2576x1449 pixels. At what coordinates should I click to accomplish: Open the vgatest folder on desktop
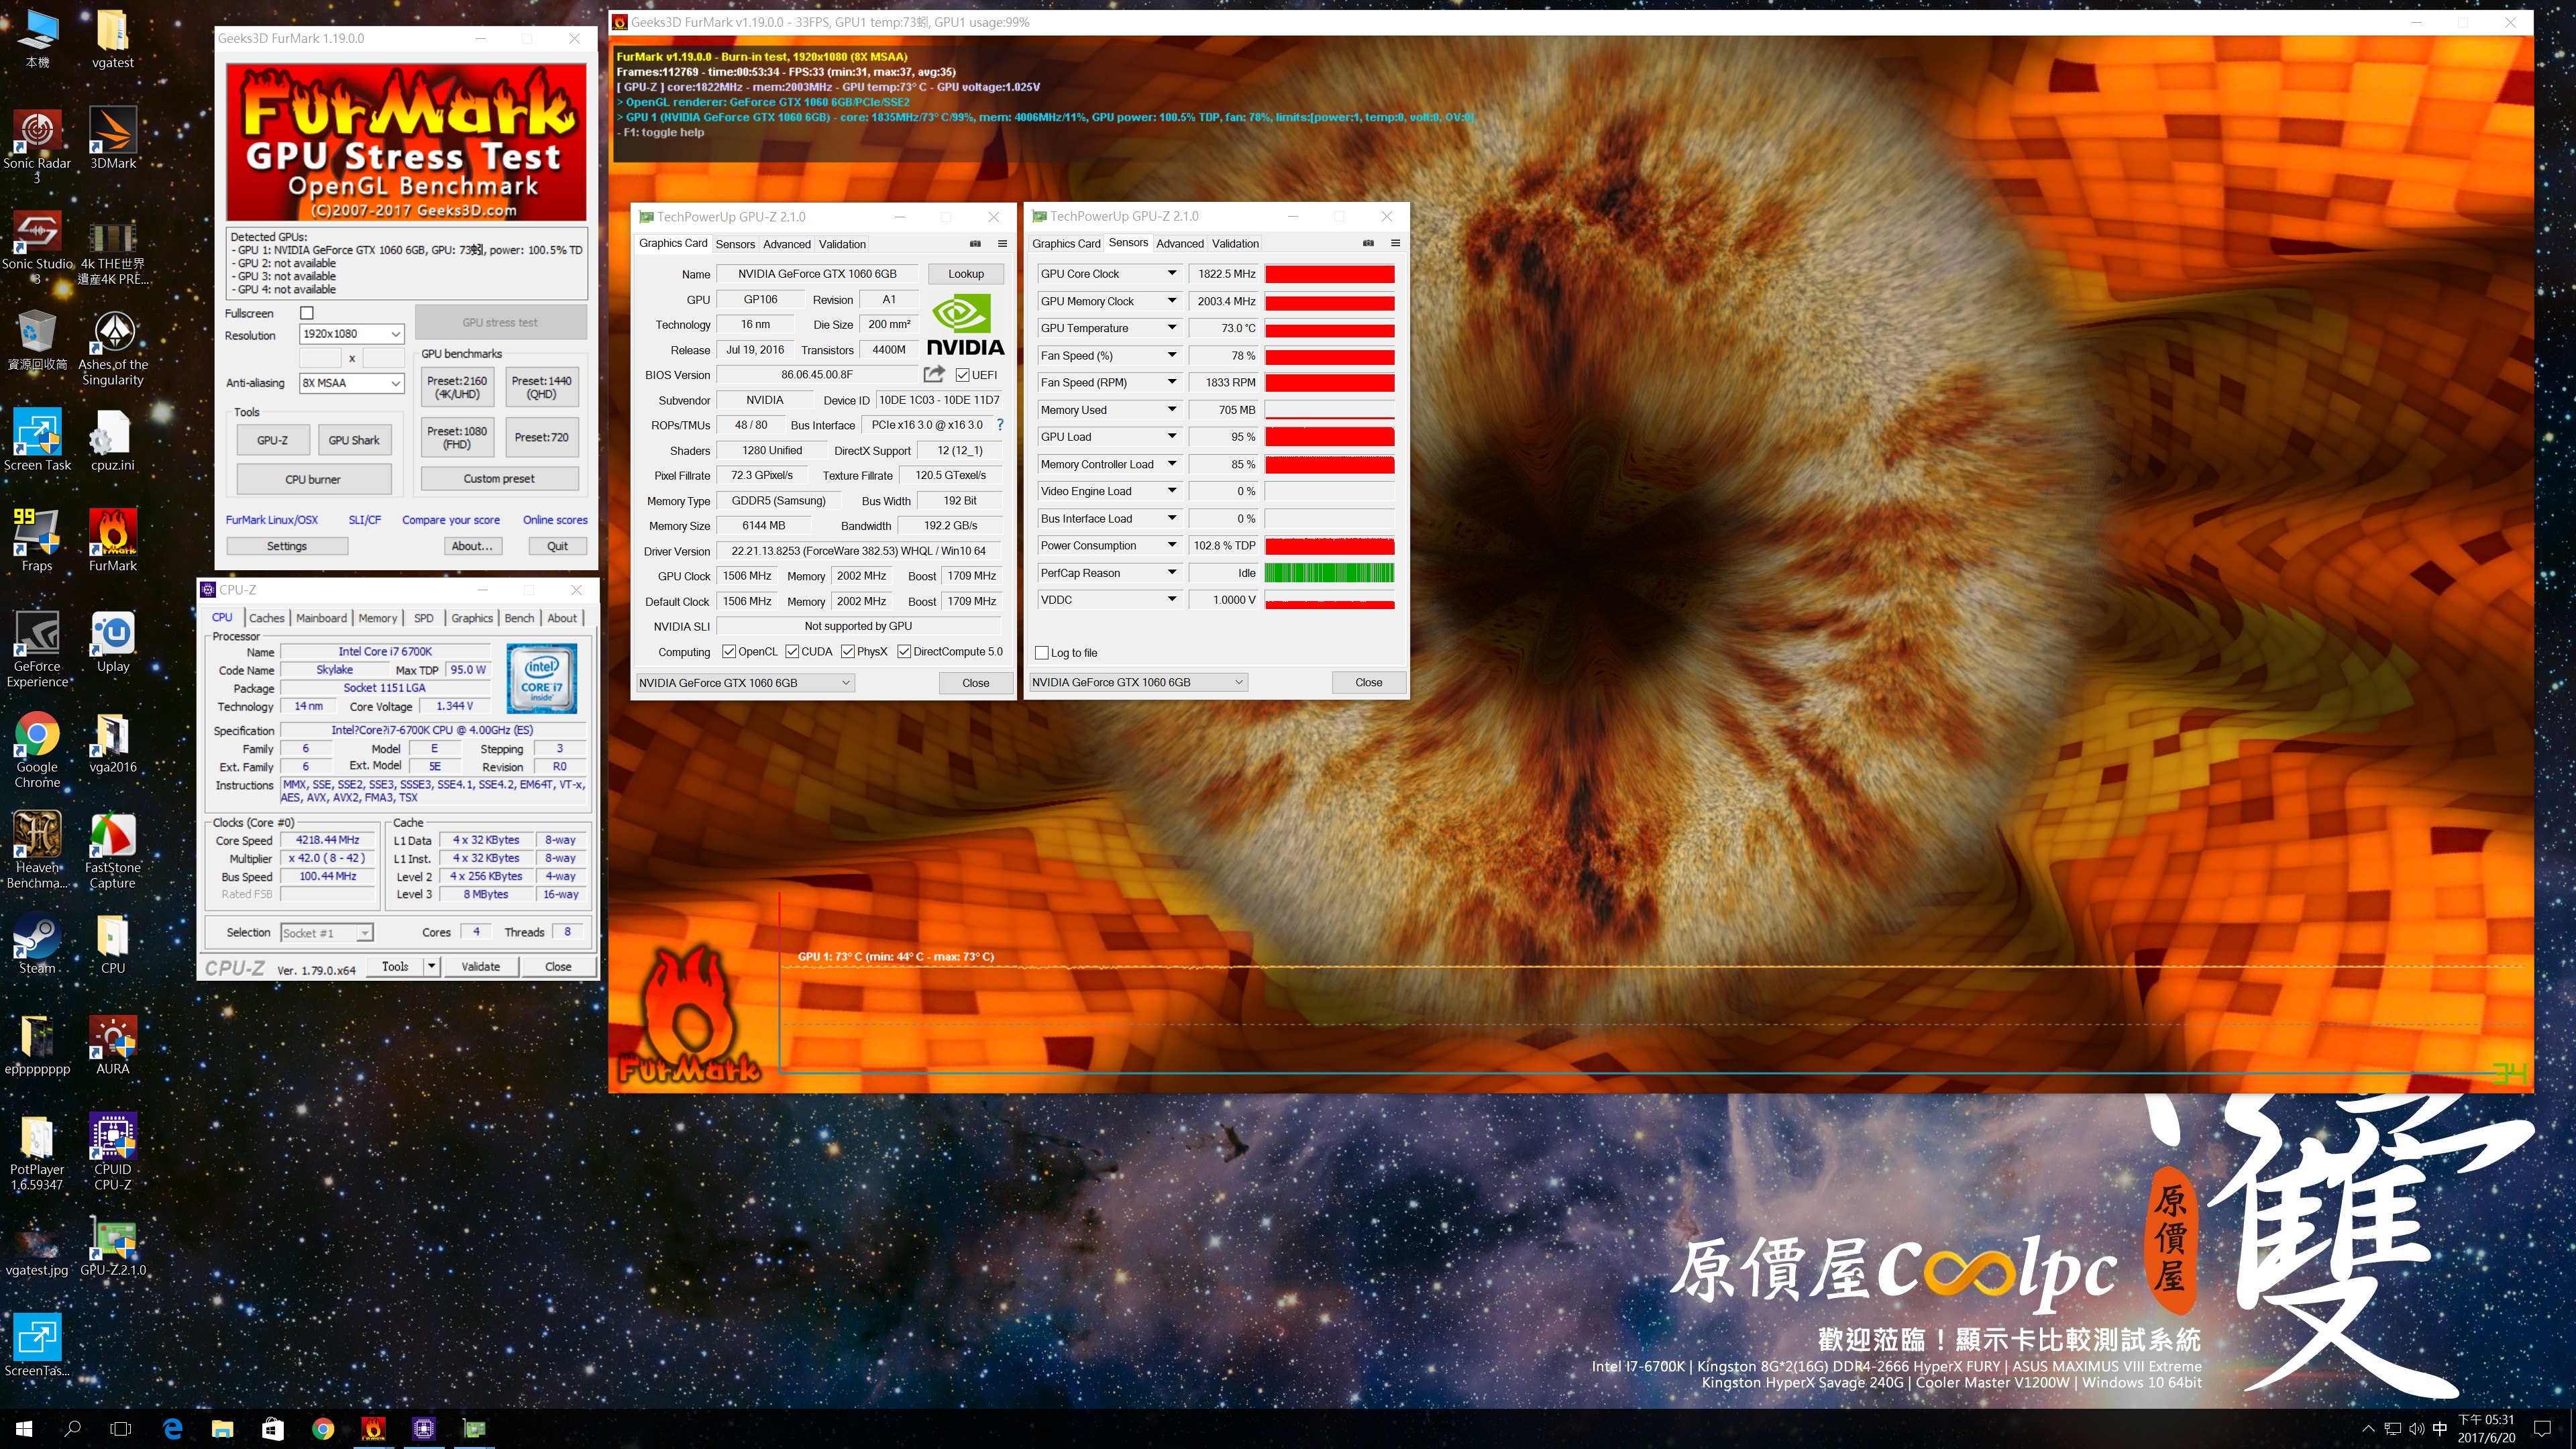pyautogui.click(x=113, y=38)
